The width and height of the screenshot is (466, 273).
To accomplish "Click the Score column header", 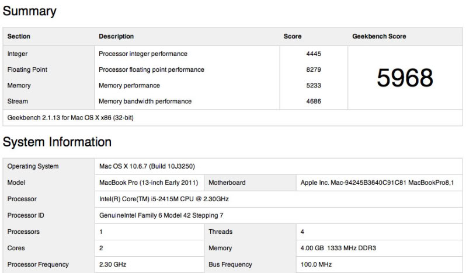I will click(293, 36).
